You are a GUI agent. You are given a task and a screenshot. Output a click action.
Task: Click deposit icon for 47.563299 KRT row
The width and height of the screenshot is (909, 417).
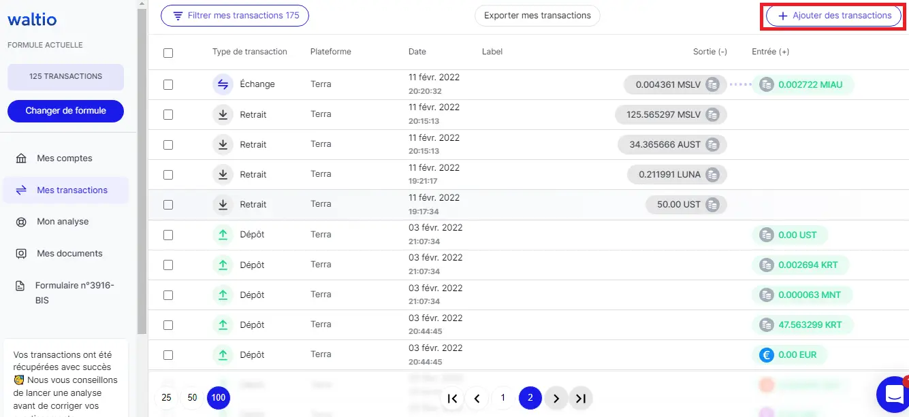(223, 324)
